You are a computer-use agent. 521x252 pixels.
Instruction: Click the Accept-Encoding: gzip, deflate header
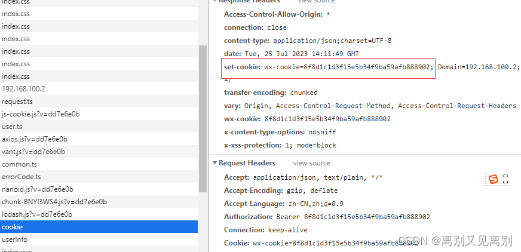281,190
